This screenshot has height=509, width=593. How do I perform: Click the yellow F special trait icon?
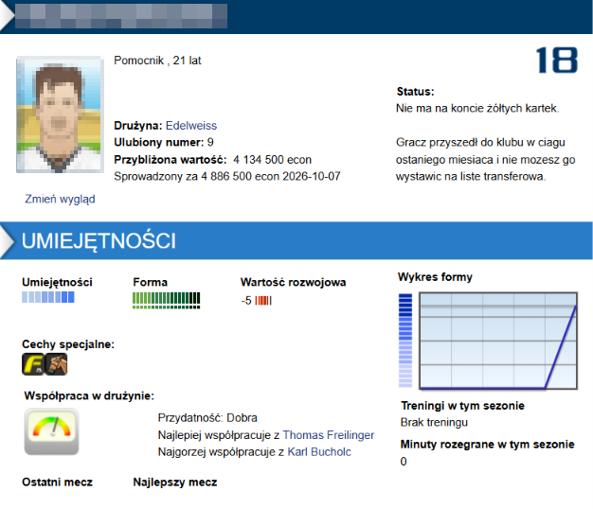point(33,364)
